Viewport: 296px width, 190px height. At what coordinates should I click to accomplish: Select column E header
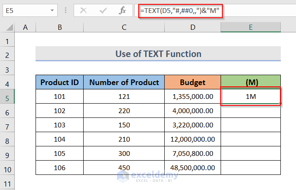(x=250, y=28)
